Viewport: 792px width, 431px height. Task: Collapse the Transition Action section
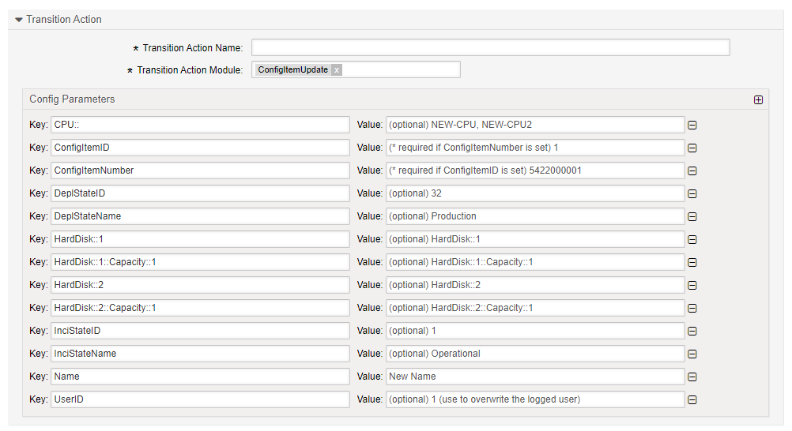click(x=19, y=20)
